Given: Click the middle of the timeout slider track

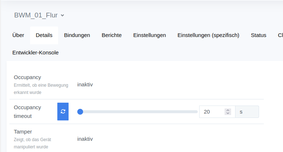Looking at the screenshot, I should coord(139,112).
